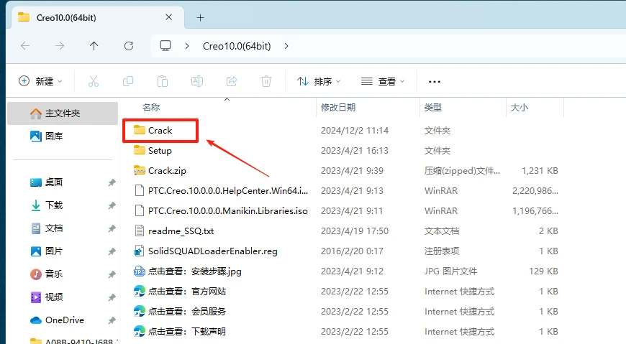Sort by the 大小 column header
This screenshot has width=626, height=344.
[520, 107]
